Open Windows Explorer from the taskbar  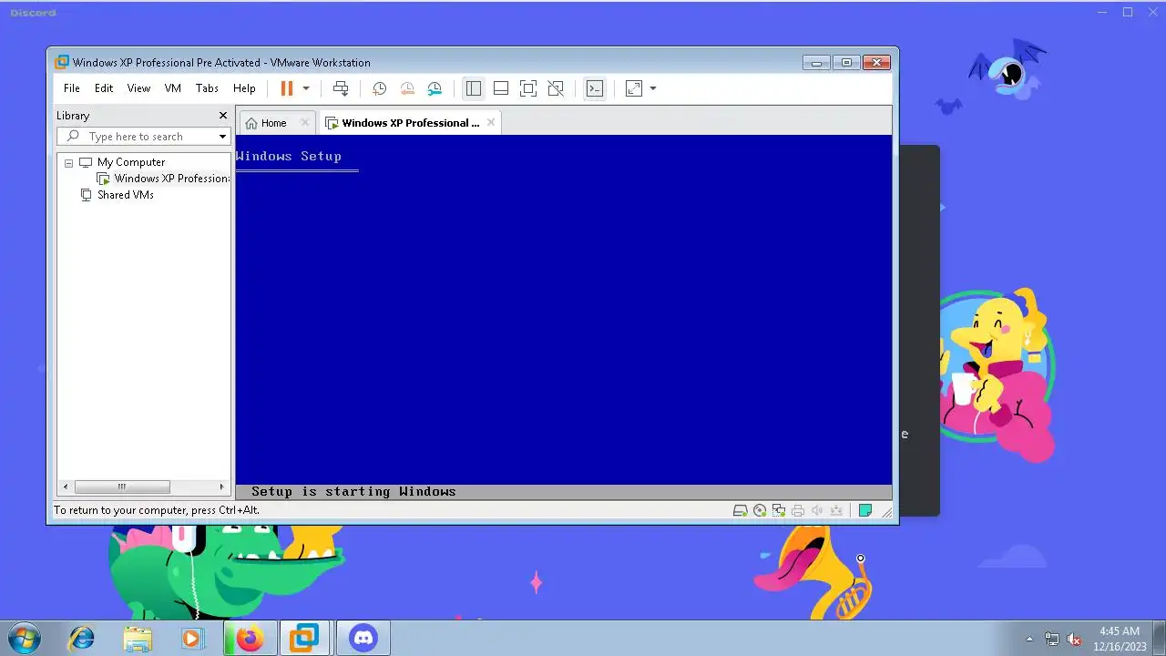138,638
